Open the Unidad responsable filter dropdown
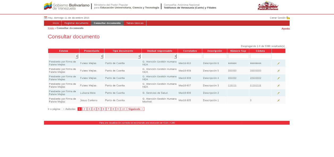 [x=175, y=56]
